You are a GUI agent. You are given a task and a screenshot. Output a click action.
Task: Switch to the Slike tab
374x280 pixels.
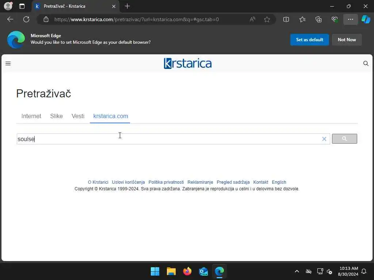56,116
